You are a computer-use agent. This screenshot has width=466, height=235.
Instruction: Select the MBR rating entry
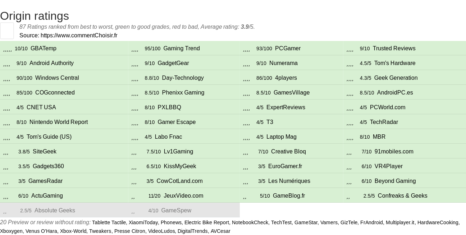379,137
